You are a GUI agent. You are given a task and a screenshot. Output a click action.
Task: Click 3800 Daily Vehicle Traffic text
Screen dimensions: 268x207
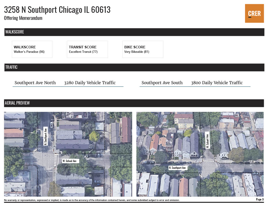pyautogui.click(x=217, y=83)
